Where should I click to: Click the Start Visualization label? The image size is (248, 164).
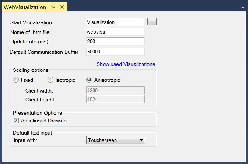(32, 22)
